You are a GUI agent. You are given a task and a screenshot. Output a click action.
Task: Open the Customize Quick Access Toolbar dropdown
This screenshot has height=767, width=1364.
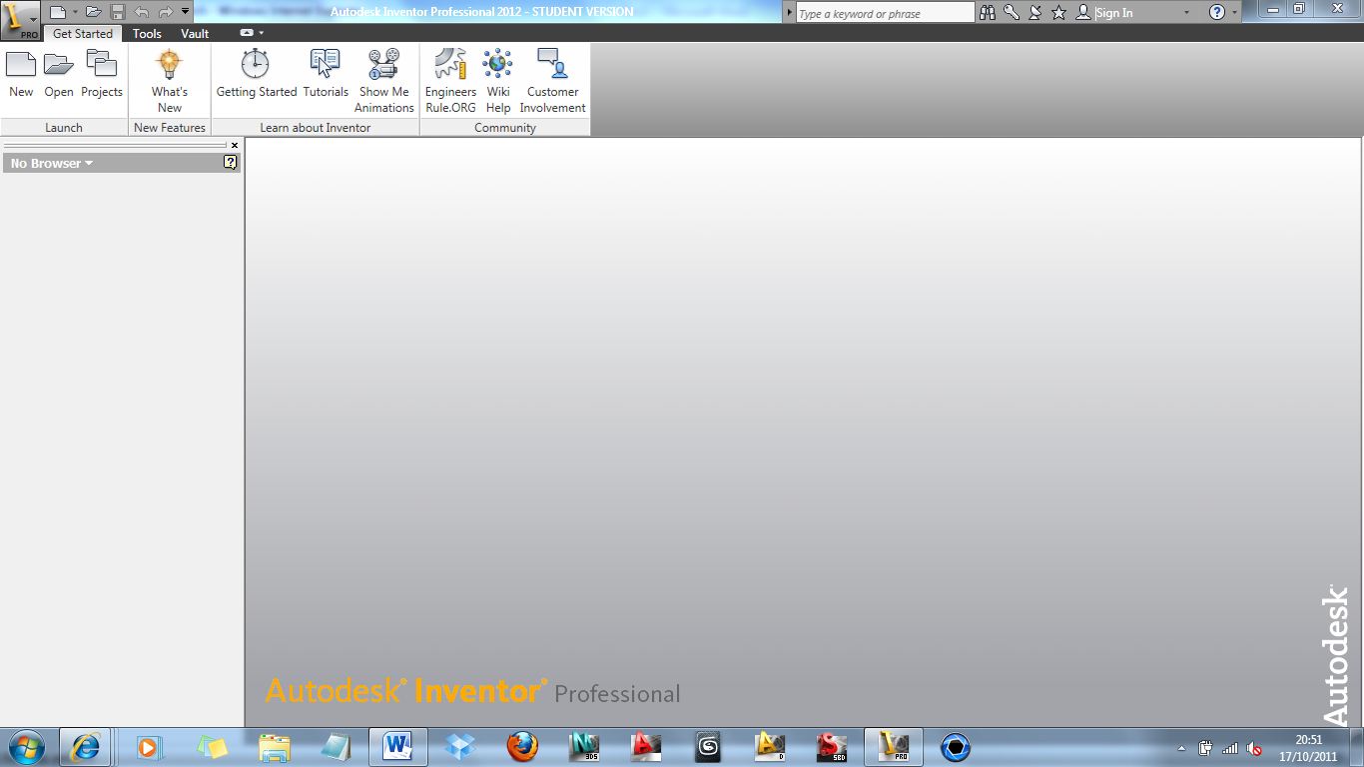(x=186, y=12)
